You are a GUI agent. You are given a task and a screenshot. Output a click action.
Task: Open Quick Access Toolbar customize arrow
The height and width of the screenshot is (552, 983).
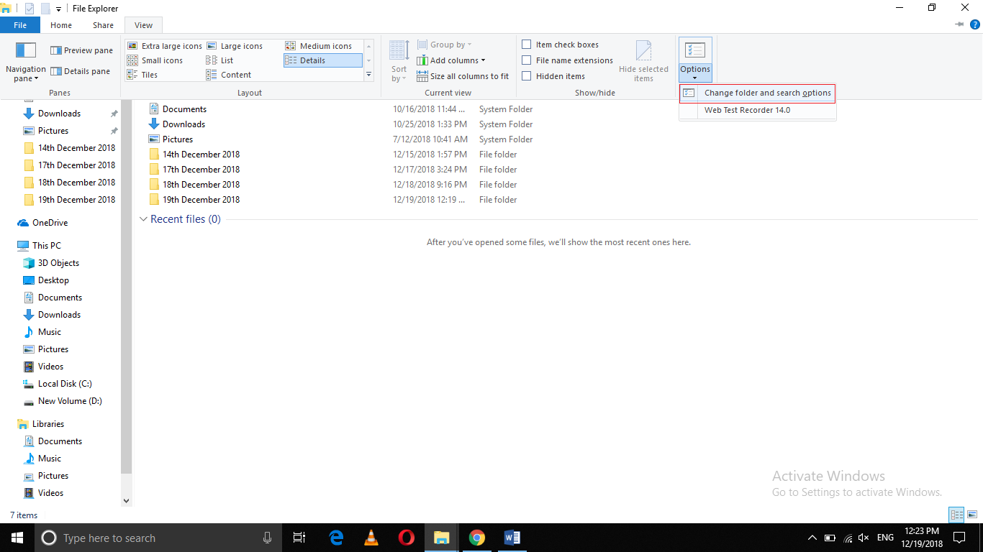(x=58, y=9)
